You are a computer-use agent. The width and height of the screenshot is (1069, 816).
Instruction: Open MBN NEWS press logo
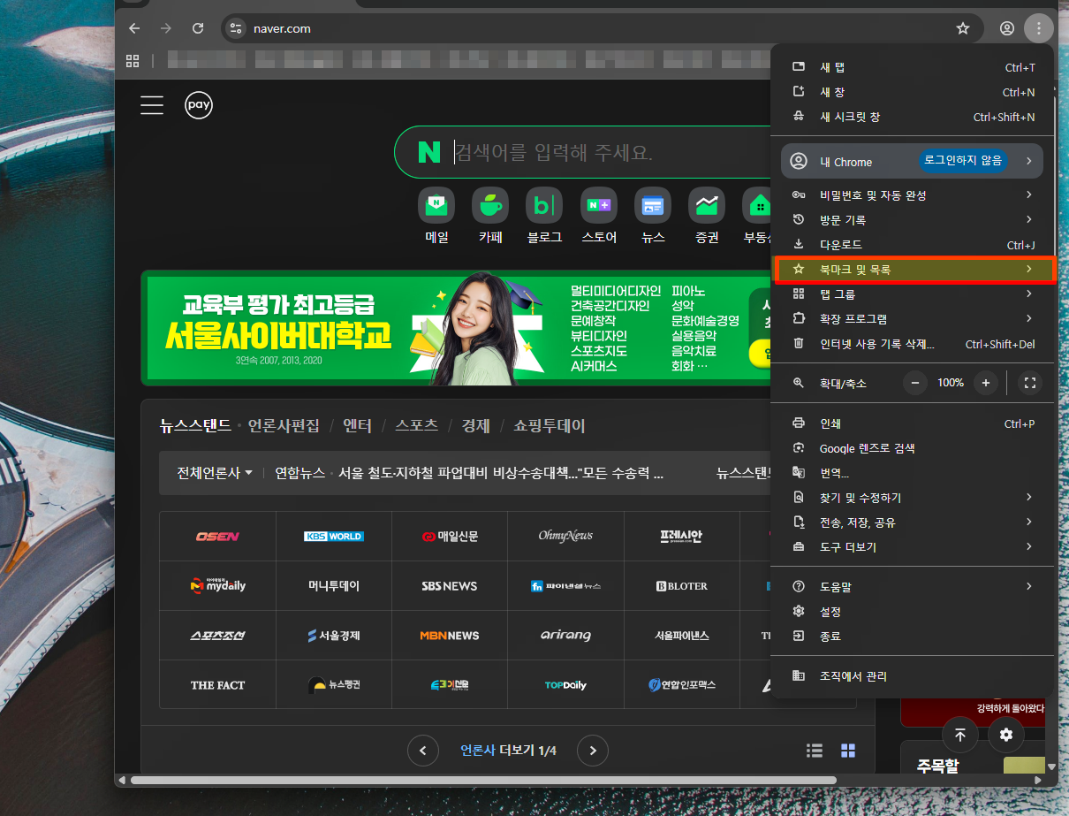coord(450,636)
